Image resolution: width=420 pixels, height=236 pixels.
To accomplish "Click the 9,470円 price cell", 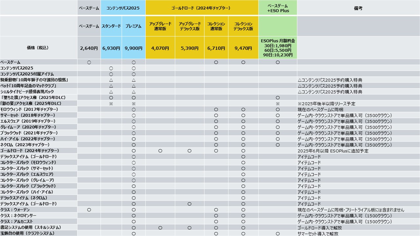I will [243, 48].
